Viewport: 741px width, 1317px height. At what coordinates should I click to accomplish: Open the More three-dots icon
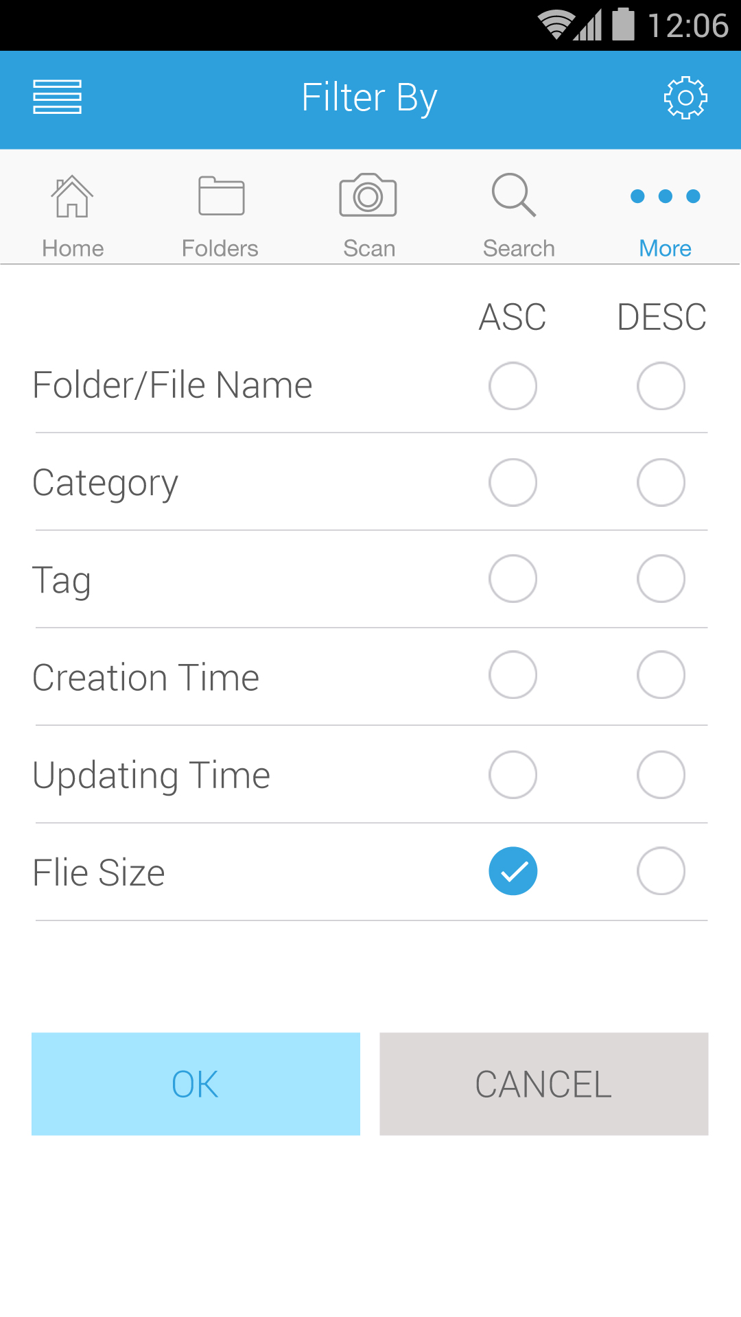(x=666, y=196)
